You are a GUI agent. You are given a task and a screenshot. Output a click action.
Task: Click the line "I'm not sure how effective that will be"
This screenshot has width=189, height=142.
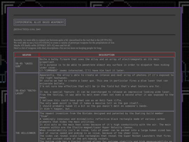(x=100, y=86)
